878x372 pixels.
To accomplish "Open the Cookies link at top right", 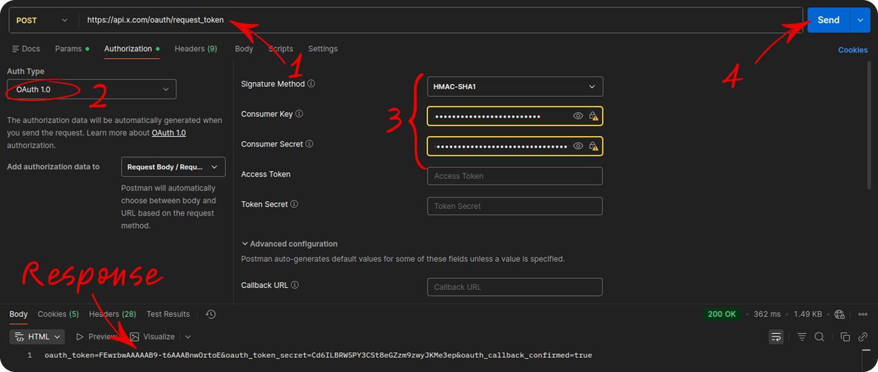I will pos(853,50).
